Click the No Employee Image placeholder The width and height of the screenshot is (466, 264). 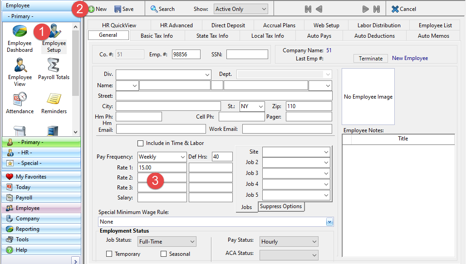[x=368, y=96]
